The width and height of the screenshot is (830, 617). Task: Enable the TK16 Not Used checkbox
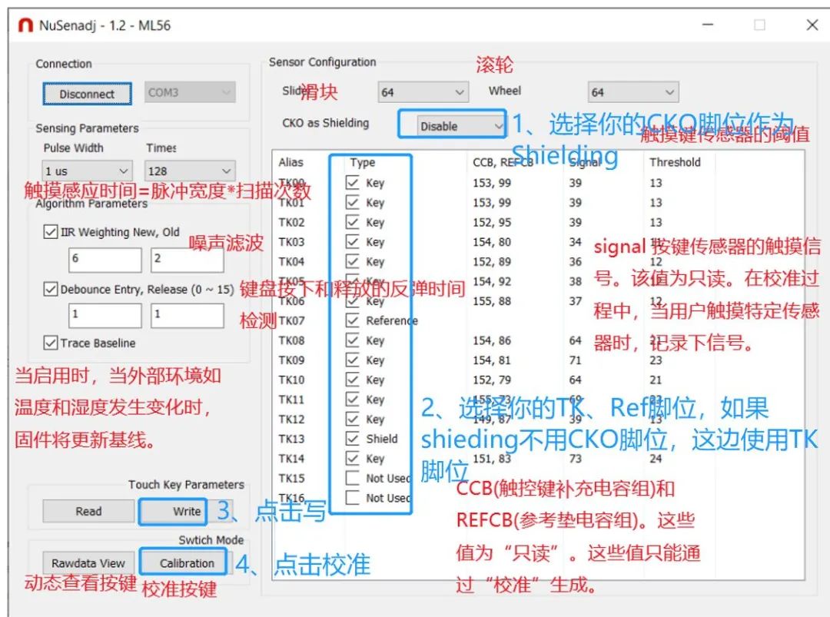click(x=352, y=498)
